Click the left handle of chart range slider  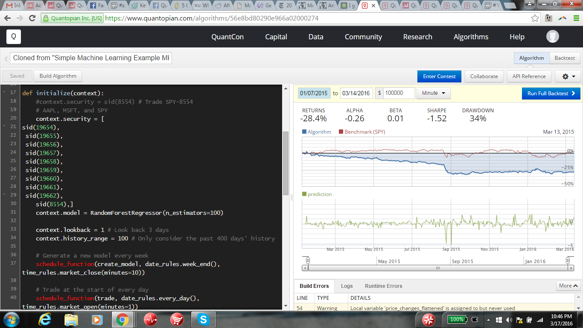307,261
